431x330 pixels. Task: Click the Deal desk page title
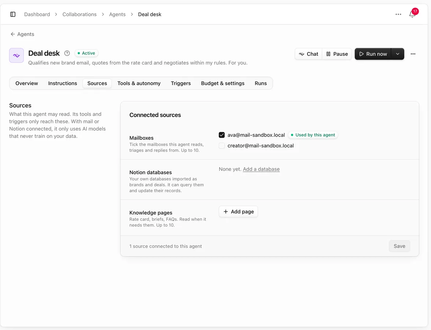[44, 53]
